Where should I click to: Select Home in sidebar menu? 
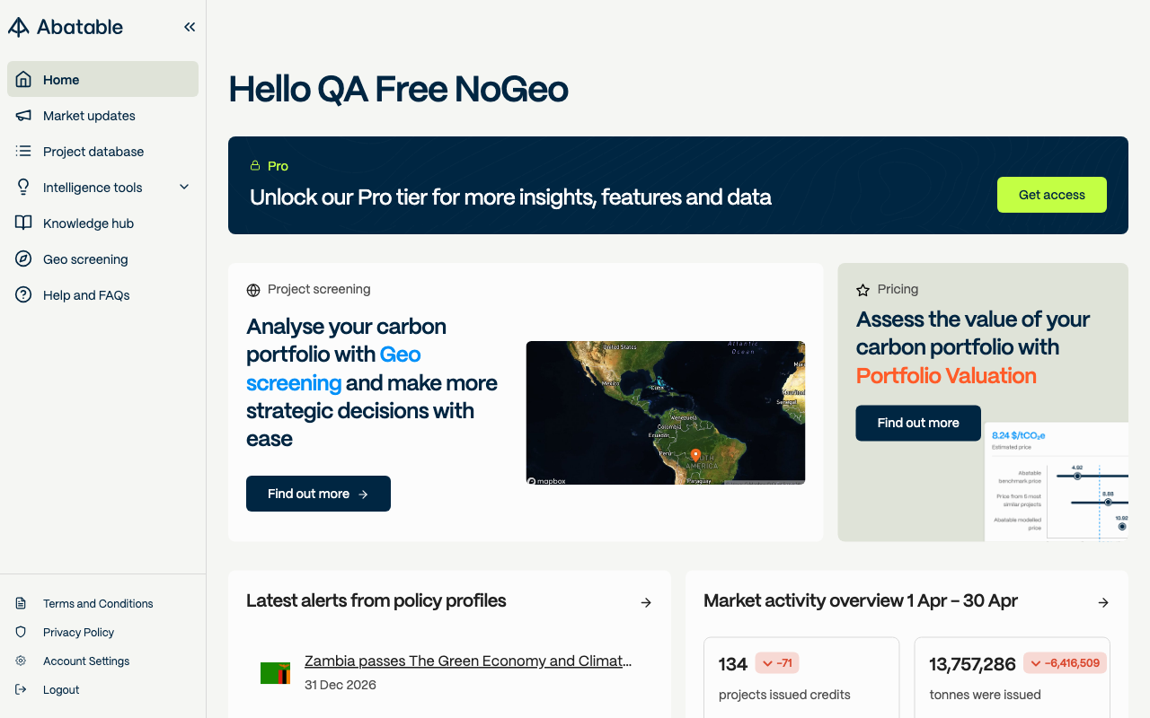click(x=102, y=79)
